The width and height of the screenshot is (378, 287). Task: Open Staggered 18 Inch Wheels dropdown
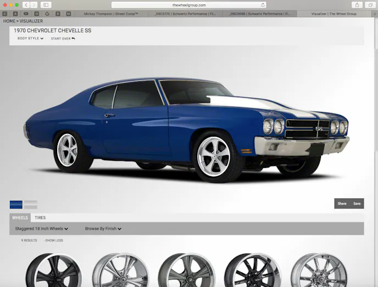point(42,228)
